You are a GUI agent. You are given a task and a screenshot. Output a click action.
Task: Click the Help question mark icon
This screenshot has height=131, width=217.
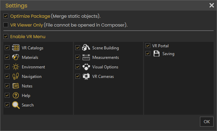pyautogui.click(x=16, y=95)
